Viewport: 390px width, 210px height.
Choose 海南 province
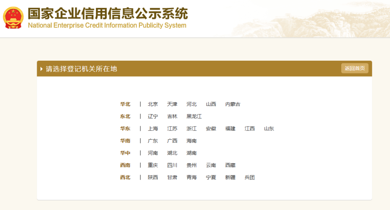(x=191, y=141)
